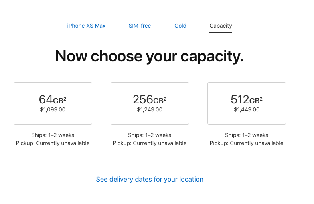Click the $1,099.00 price

click(x=53, y=109)
